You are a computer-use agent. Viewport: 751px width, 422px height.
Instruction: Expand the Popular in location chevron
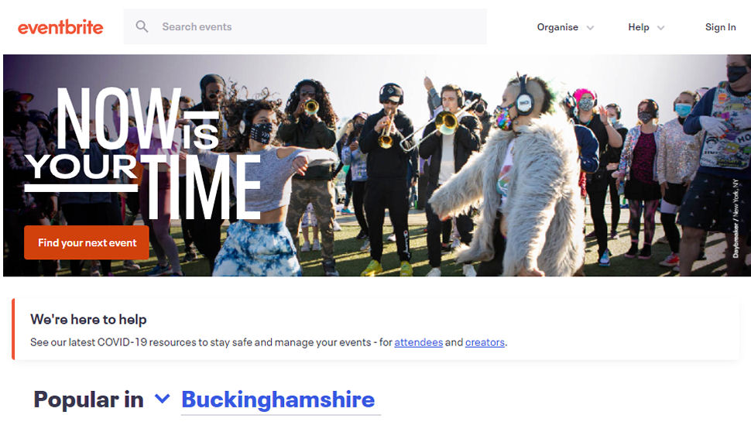(x=163, y=399)
